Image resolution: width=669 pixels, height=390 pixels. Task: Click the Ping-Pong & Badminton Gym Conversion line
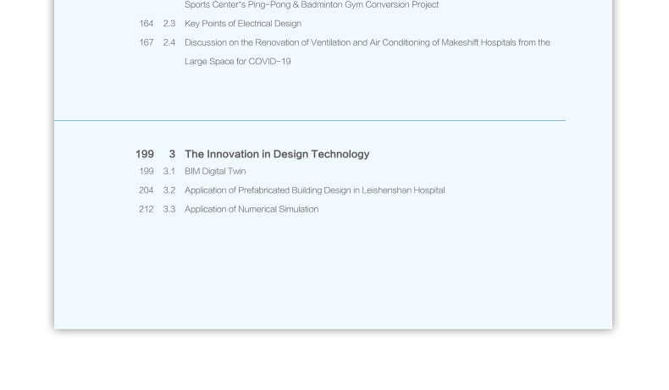[x=311, y=5]
